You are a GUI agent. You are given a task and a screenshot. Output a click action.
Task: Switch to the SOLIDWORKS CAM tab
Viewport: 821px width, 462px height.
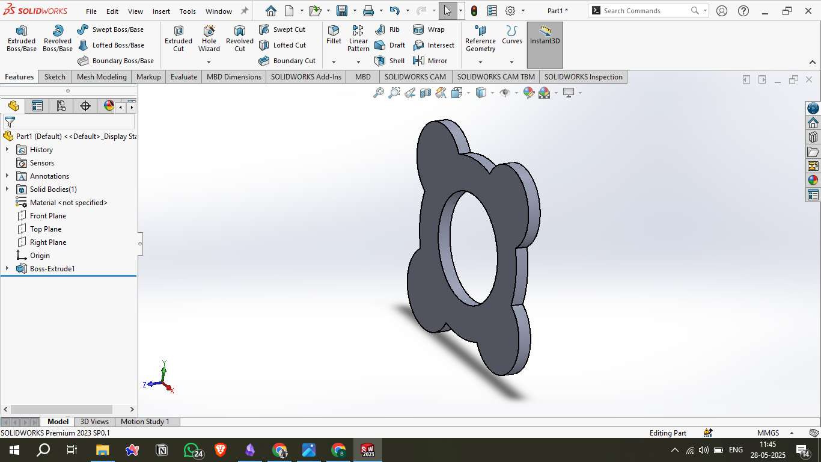tap(415, 77)
